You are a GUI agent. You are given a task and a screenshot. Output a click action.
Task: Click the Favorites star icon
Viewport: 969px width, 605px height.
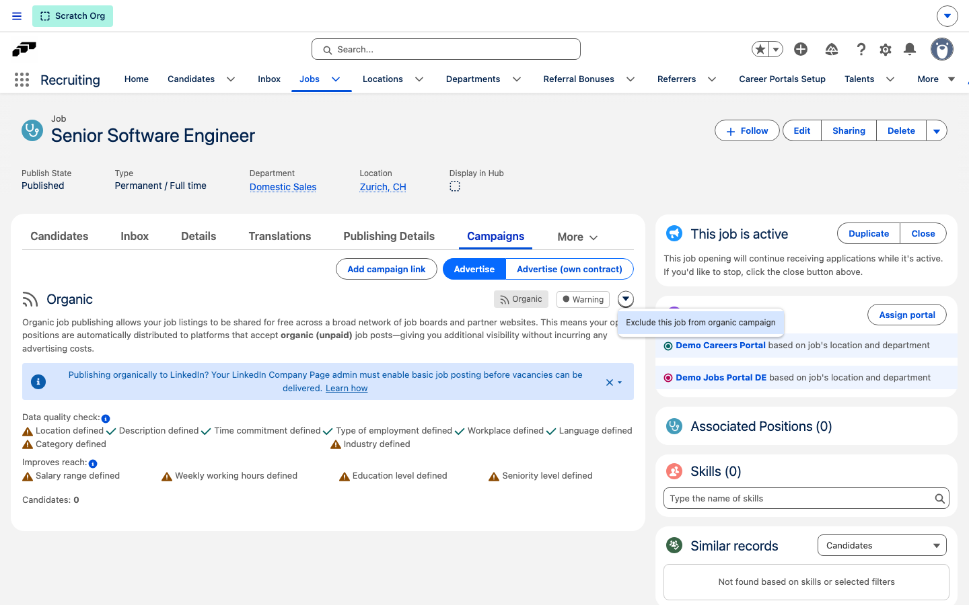coord(760,49)
